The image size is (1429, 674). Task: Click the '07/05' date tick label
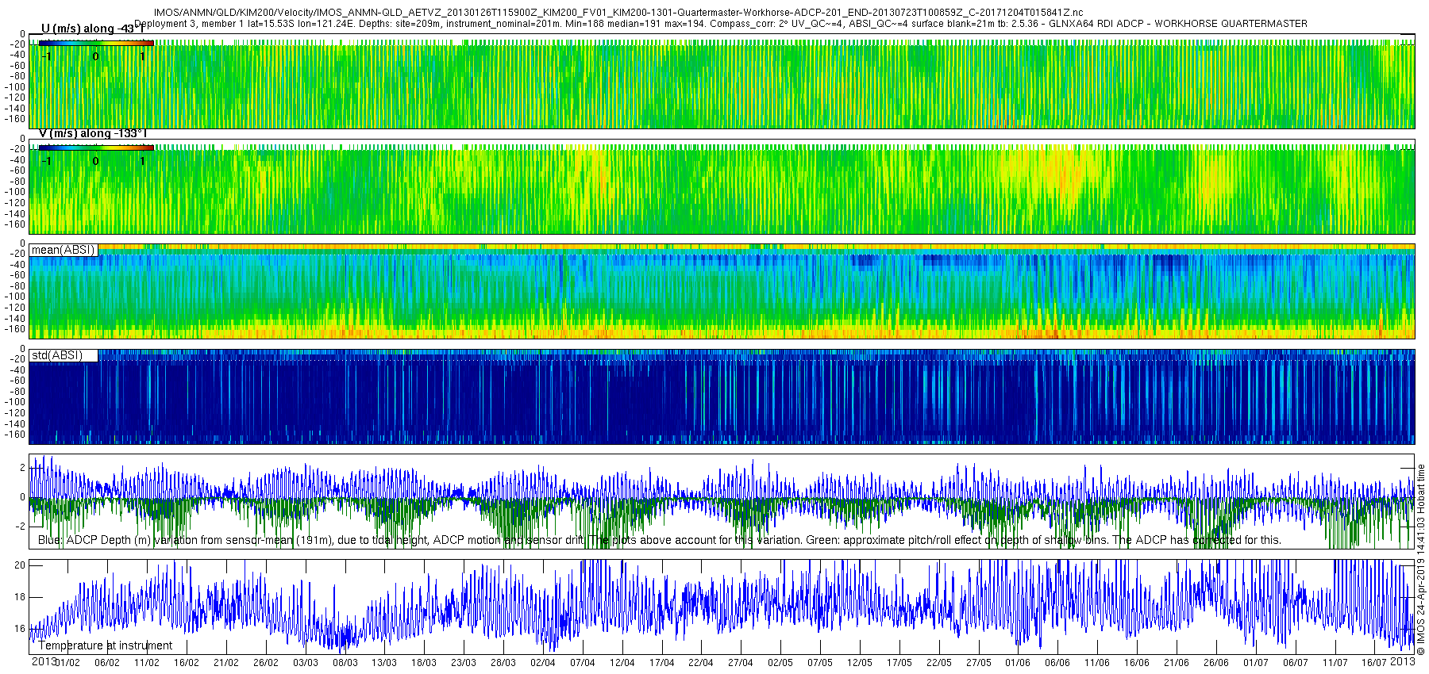[x=820, y=663]
